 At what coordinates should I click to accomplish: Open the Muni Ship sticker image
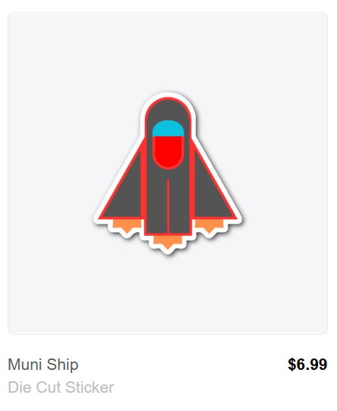[x=168, y=174]
